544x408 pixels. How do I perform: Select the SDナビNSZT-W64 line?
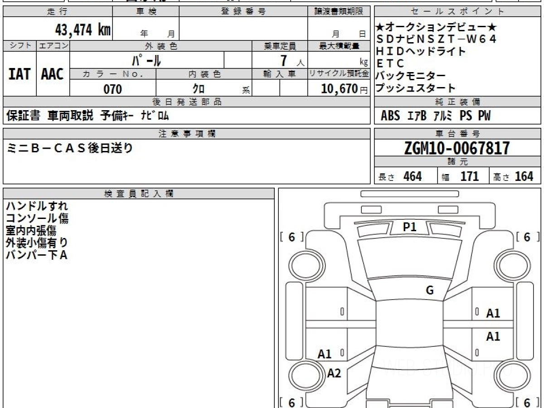click(x=436, y=39)
